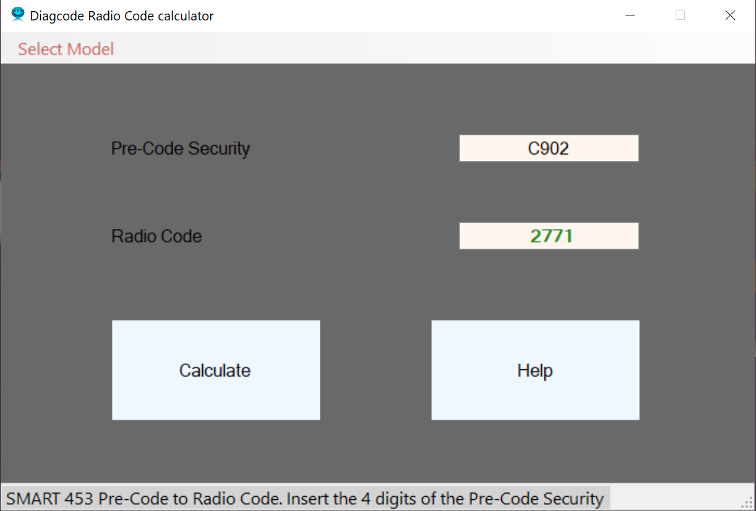Click the Radio Code label text

[157, 236]
